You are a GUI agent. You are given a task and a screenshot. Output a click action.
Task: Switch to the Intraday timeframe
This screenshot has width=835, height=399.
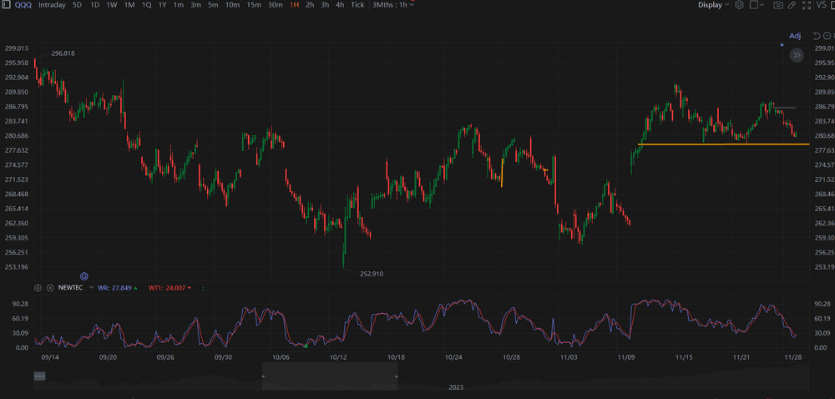[x=52, y=5]
